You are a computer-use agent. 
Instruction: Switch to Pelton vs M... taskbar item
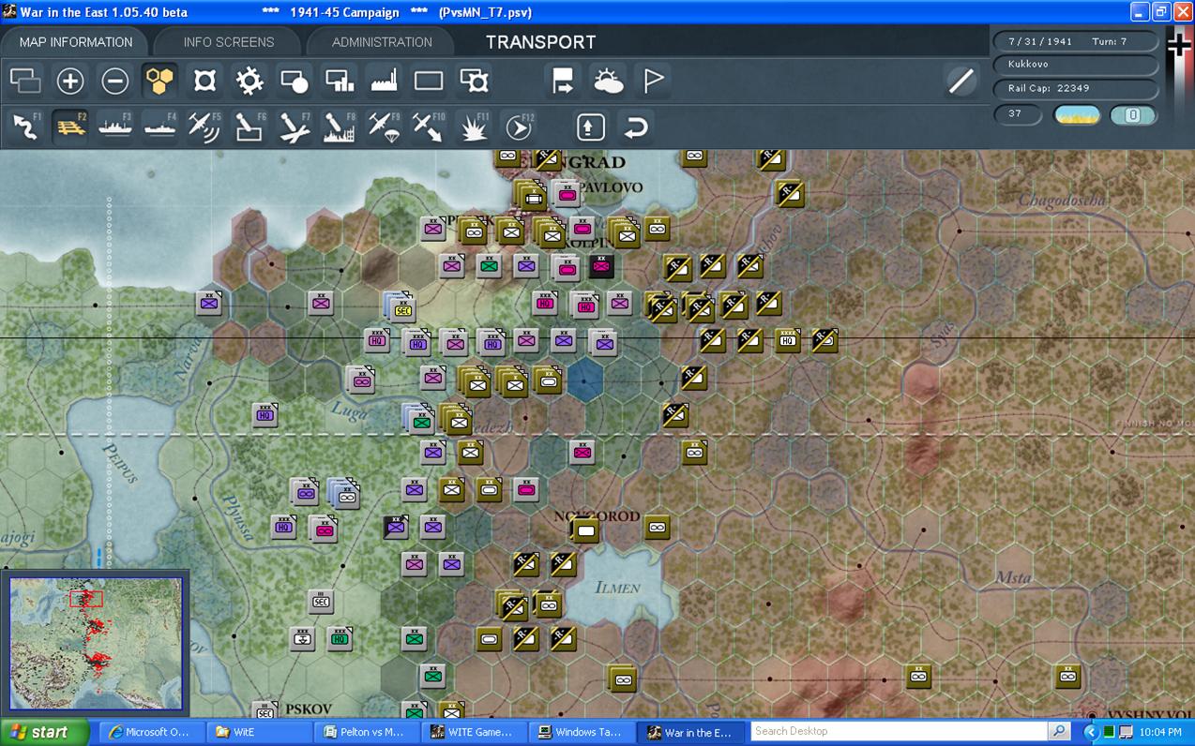click(364, 732)
